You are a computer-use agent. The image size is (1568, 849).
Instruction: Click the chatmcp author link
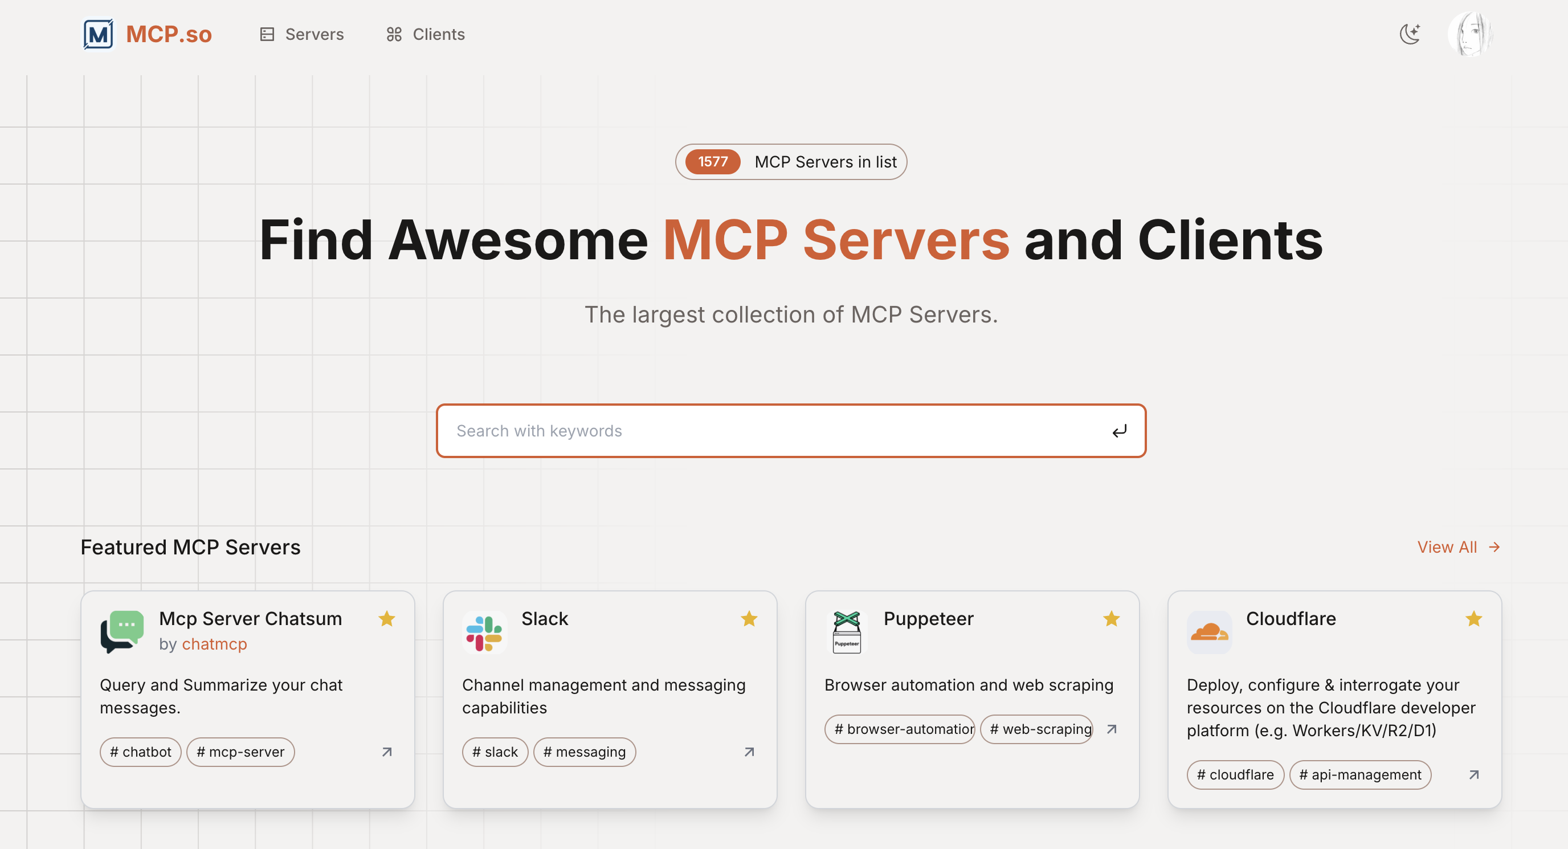point(214,644)
